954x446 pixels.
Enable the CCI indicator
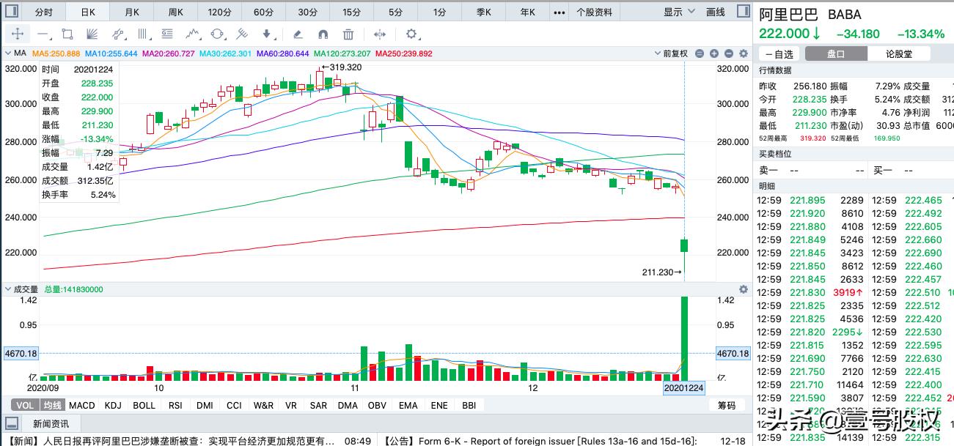pos(234,405)
